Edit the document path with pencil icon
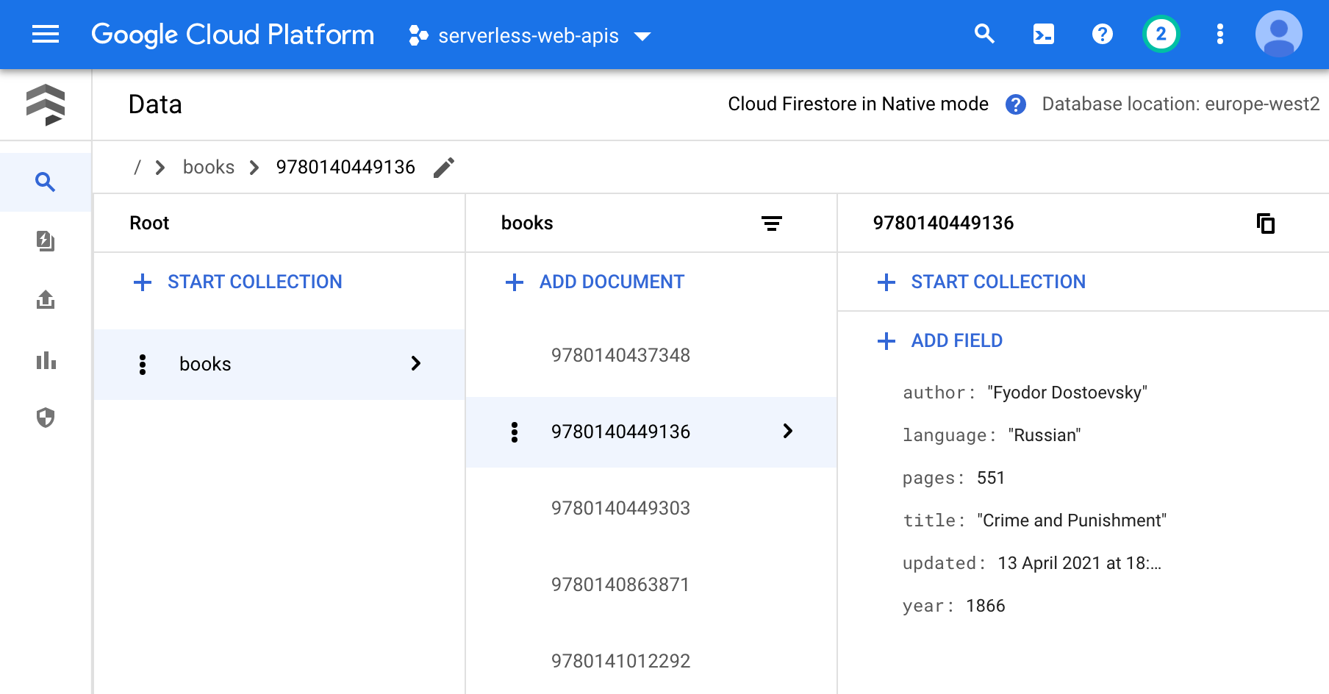Viewport: 1329px width, 694px height. click(x=444, y=168)
